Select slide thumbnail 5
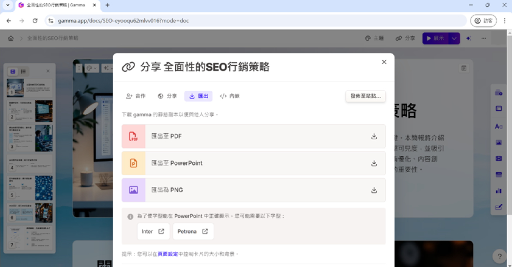 point(30,188)
